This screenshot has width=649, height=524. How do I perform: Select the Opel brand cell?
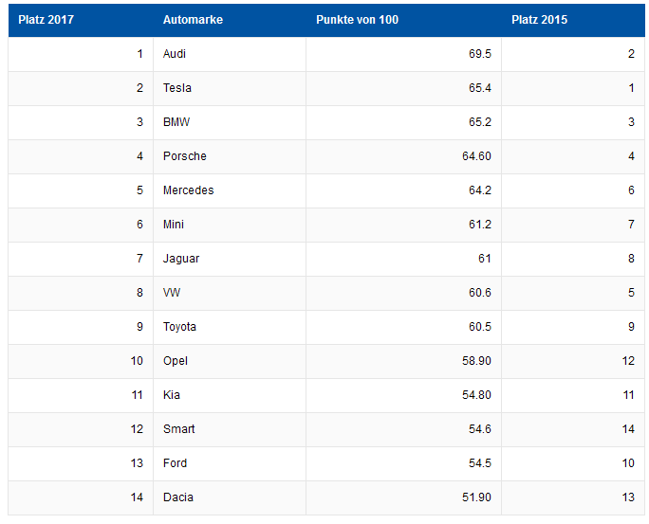click(x=176, y=361)
